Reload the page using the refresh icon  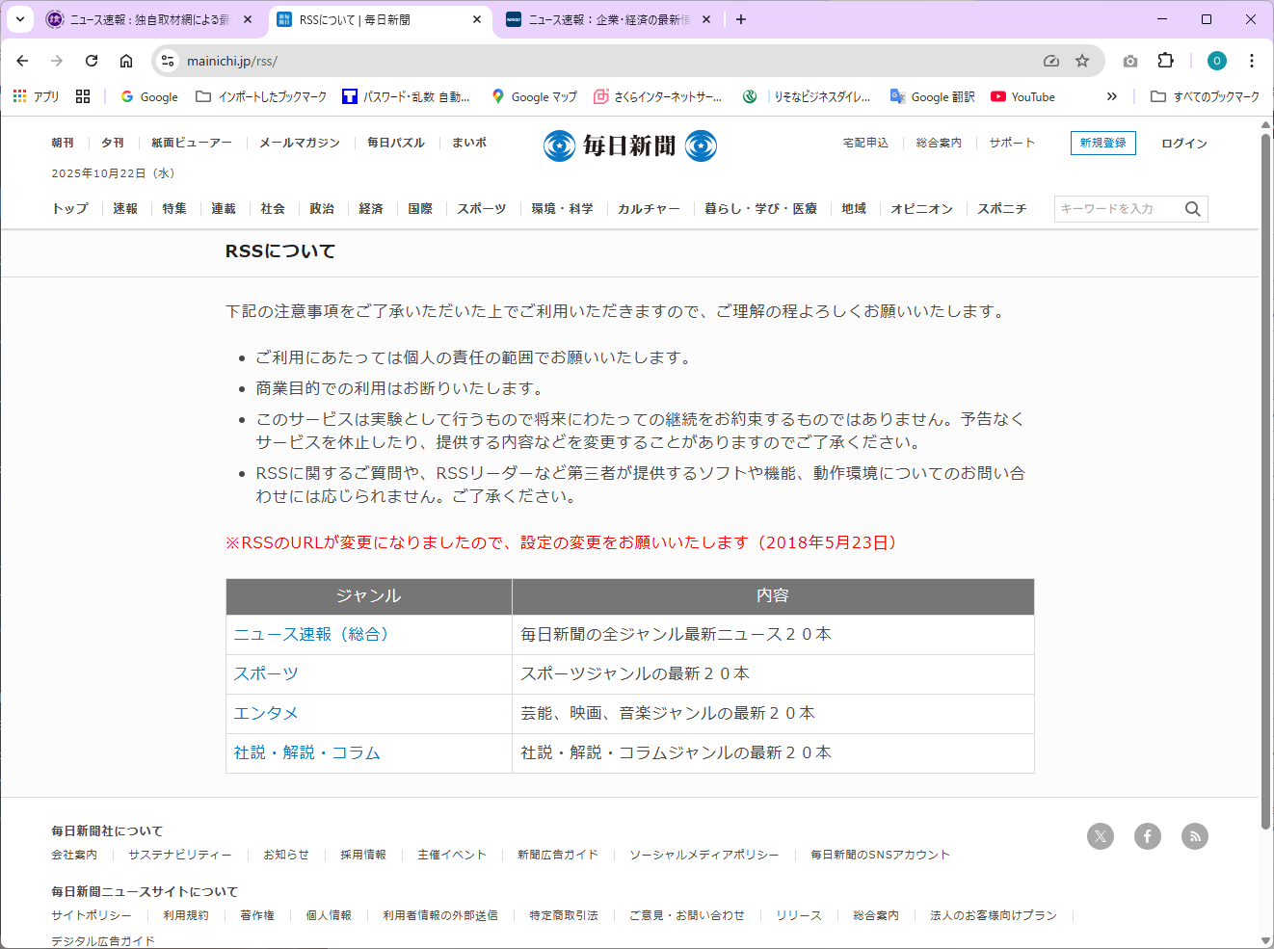pos(92,61)
